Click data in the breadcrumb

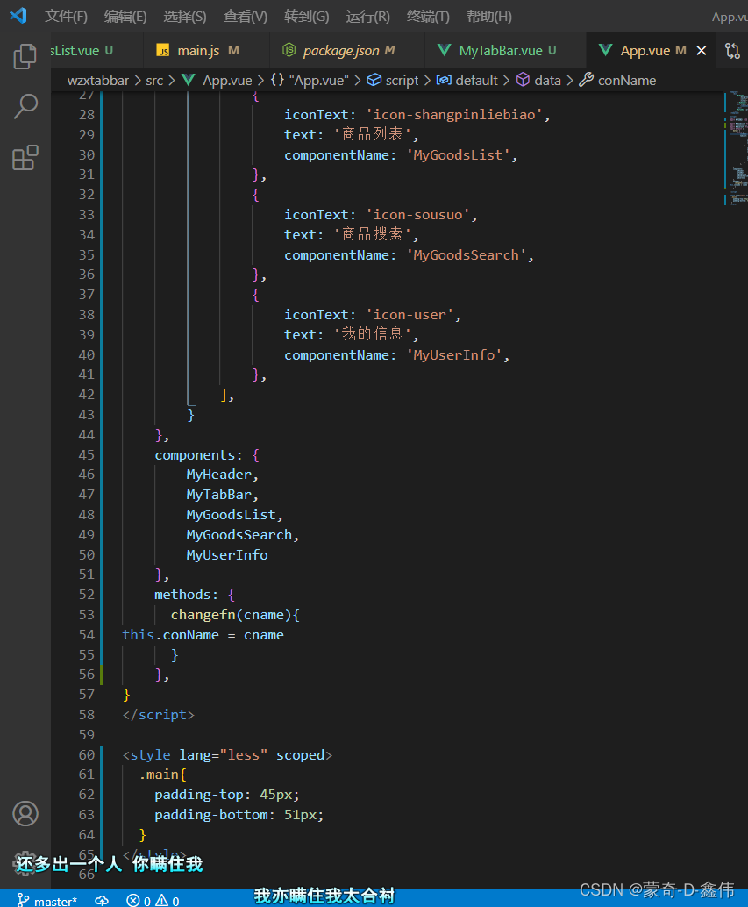[539, 81]
